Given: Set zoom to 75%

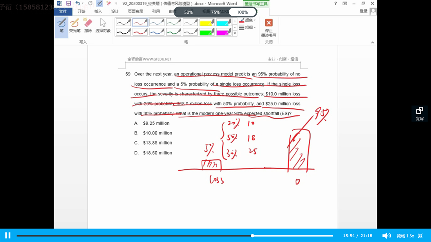Looking at the screenshot, I should (x=215, y=12).
